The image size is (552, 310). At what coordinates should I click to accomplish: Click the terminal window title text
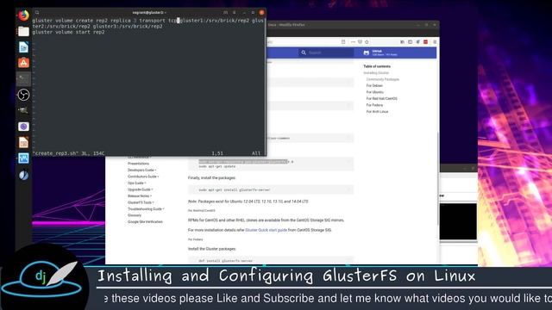click(148, 13)
